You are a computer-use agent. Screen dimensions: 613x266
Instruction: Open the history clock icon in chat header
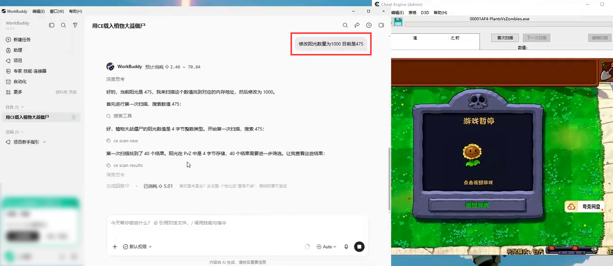[369, 25]
